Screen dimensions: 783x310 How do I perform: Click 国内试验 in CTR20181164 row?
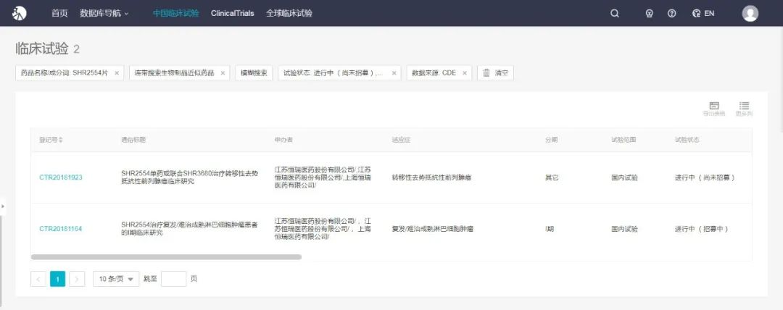[625, 229]
